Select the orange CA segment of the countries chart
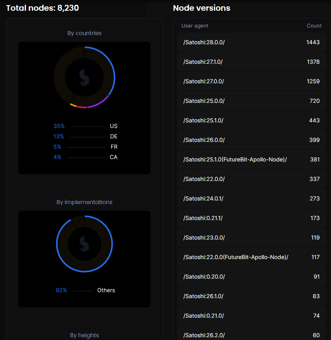This screenshot has height=340, width=331. 73,105
